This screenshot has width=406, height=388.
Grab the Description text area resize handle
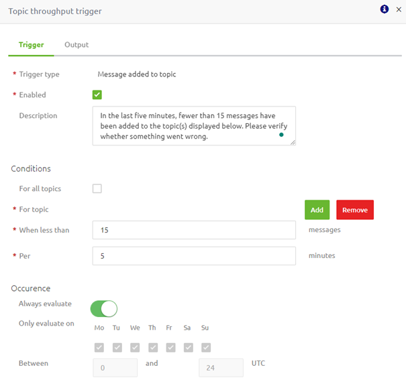[x=293, y=143]
